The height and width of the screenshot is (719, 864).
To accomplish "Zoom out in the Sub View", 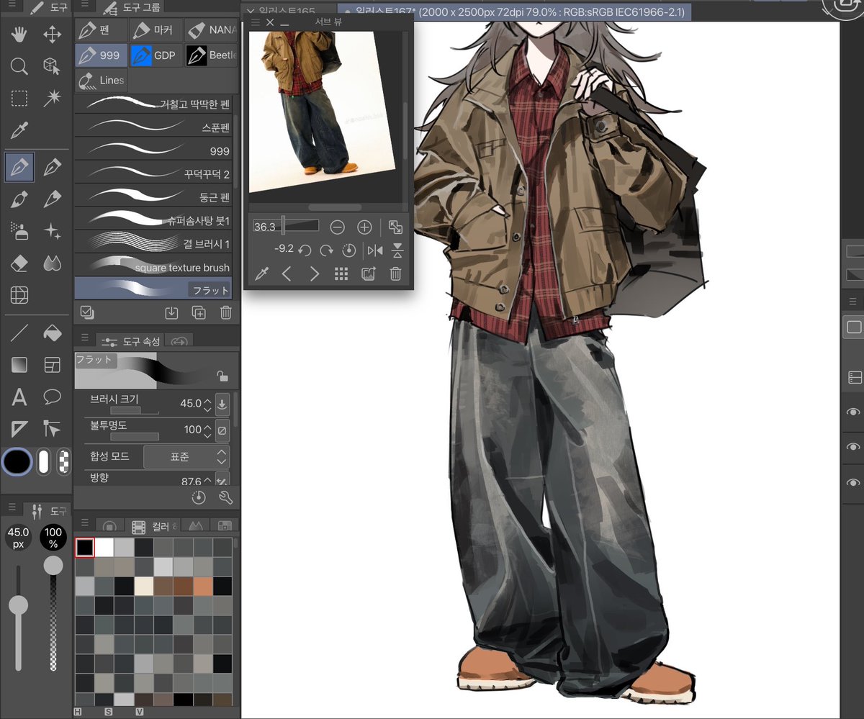I will [337, 227].
